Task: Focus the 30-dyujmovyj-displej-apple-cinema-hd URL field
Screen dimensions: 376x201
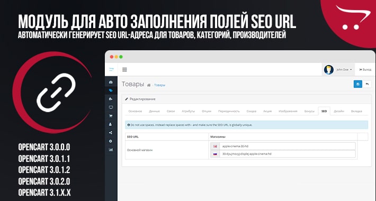Action: (x=287, y=154)
